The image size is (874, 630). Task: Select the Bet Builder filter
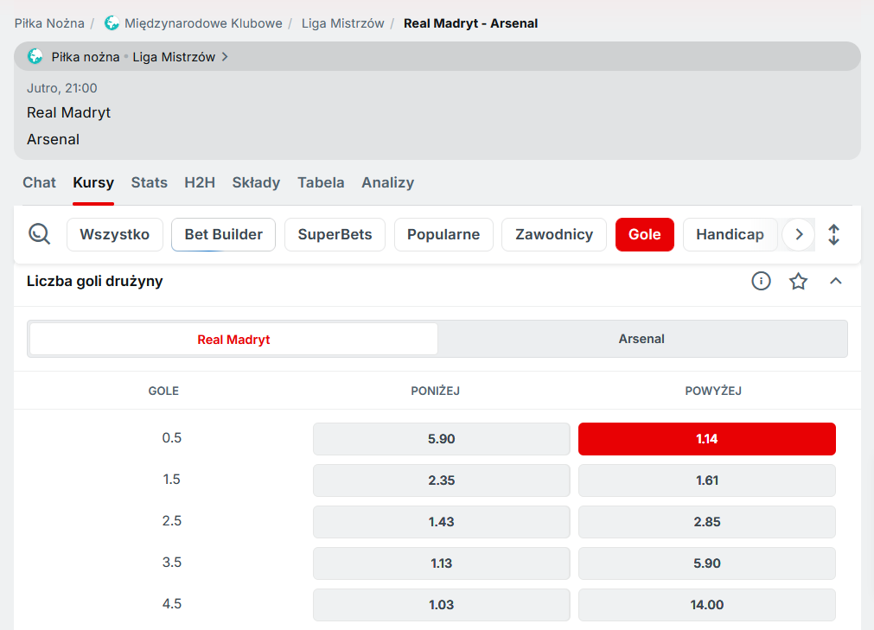223,234
